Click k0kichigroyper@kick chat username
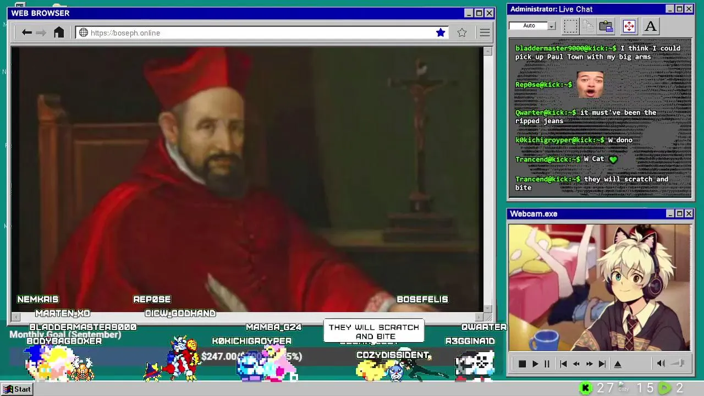 click(559, 140)
